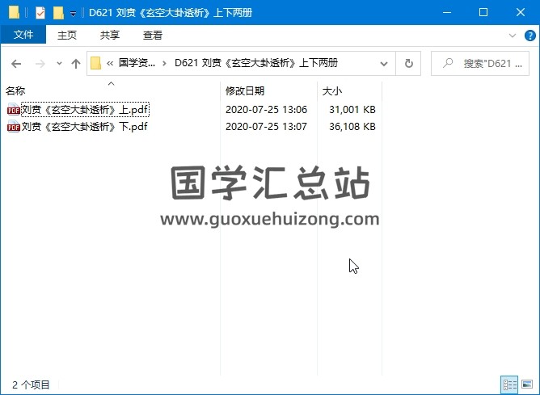540x395 pixels.
Task: Refresh the current folder view
Action: click(x=408, y=64)
